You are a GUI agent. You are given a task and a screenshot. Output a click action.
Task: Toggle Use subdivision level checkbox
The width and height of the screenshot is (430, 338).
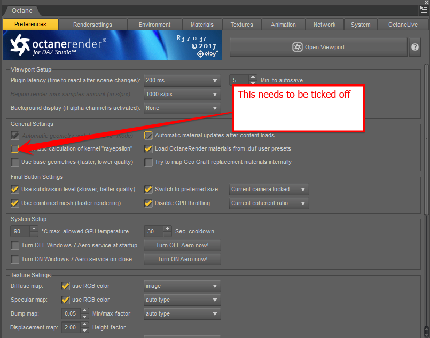tap(15, 189)
